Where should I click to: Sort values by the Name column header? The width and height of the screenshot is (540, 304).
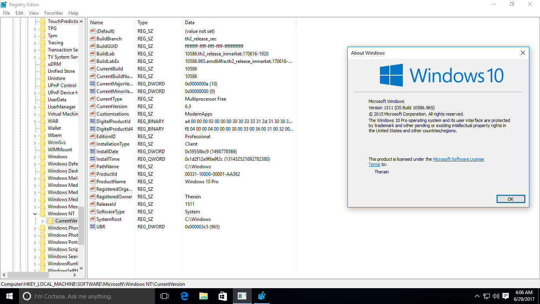click(111, 23)
